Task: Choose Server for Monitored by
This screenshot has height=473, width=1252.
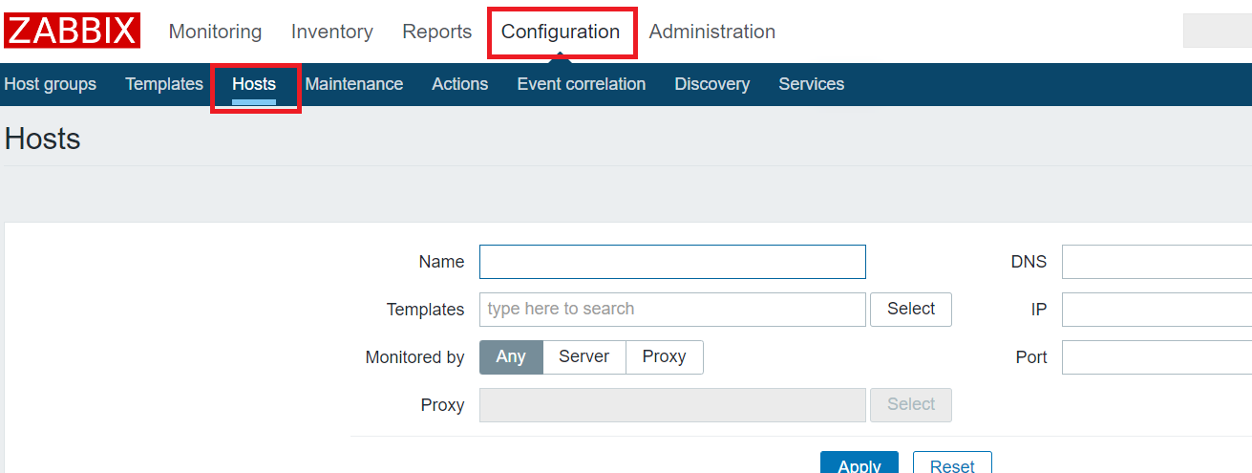Action: (x=584, y=357)
